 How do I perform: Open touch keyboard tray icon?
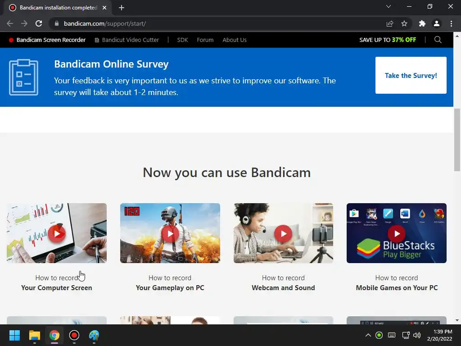coord(392,335)
